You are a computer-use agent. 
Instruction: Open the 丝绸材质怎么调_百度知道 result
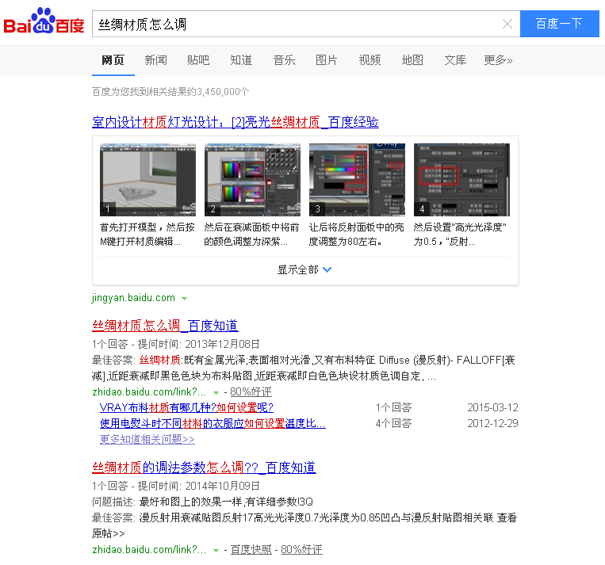(165, 326)
